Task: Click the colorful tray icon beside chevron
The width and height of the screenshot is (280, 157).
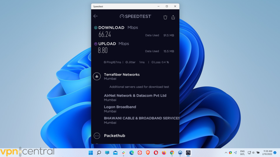Action: [x=230, y=153]
